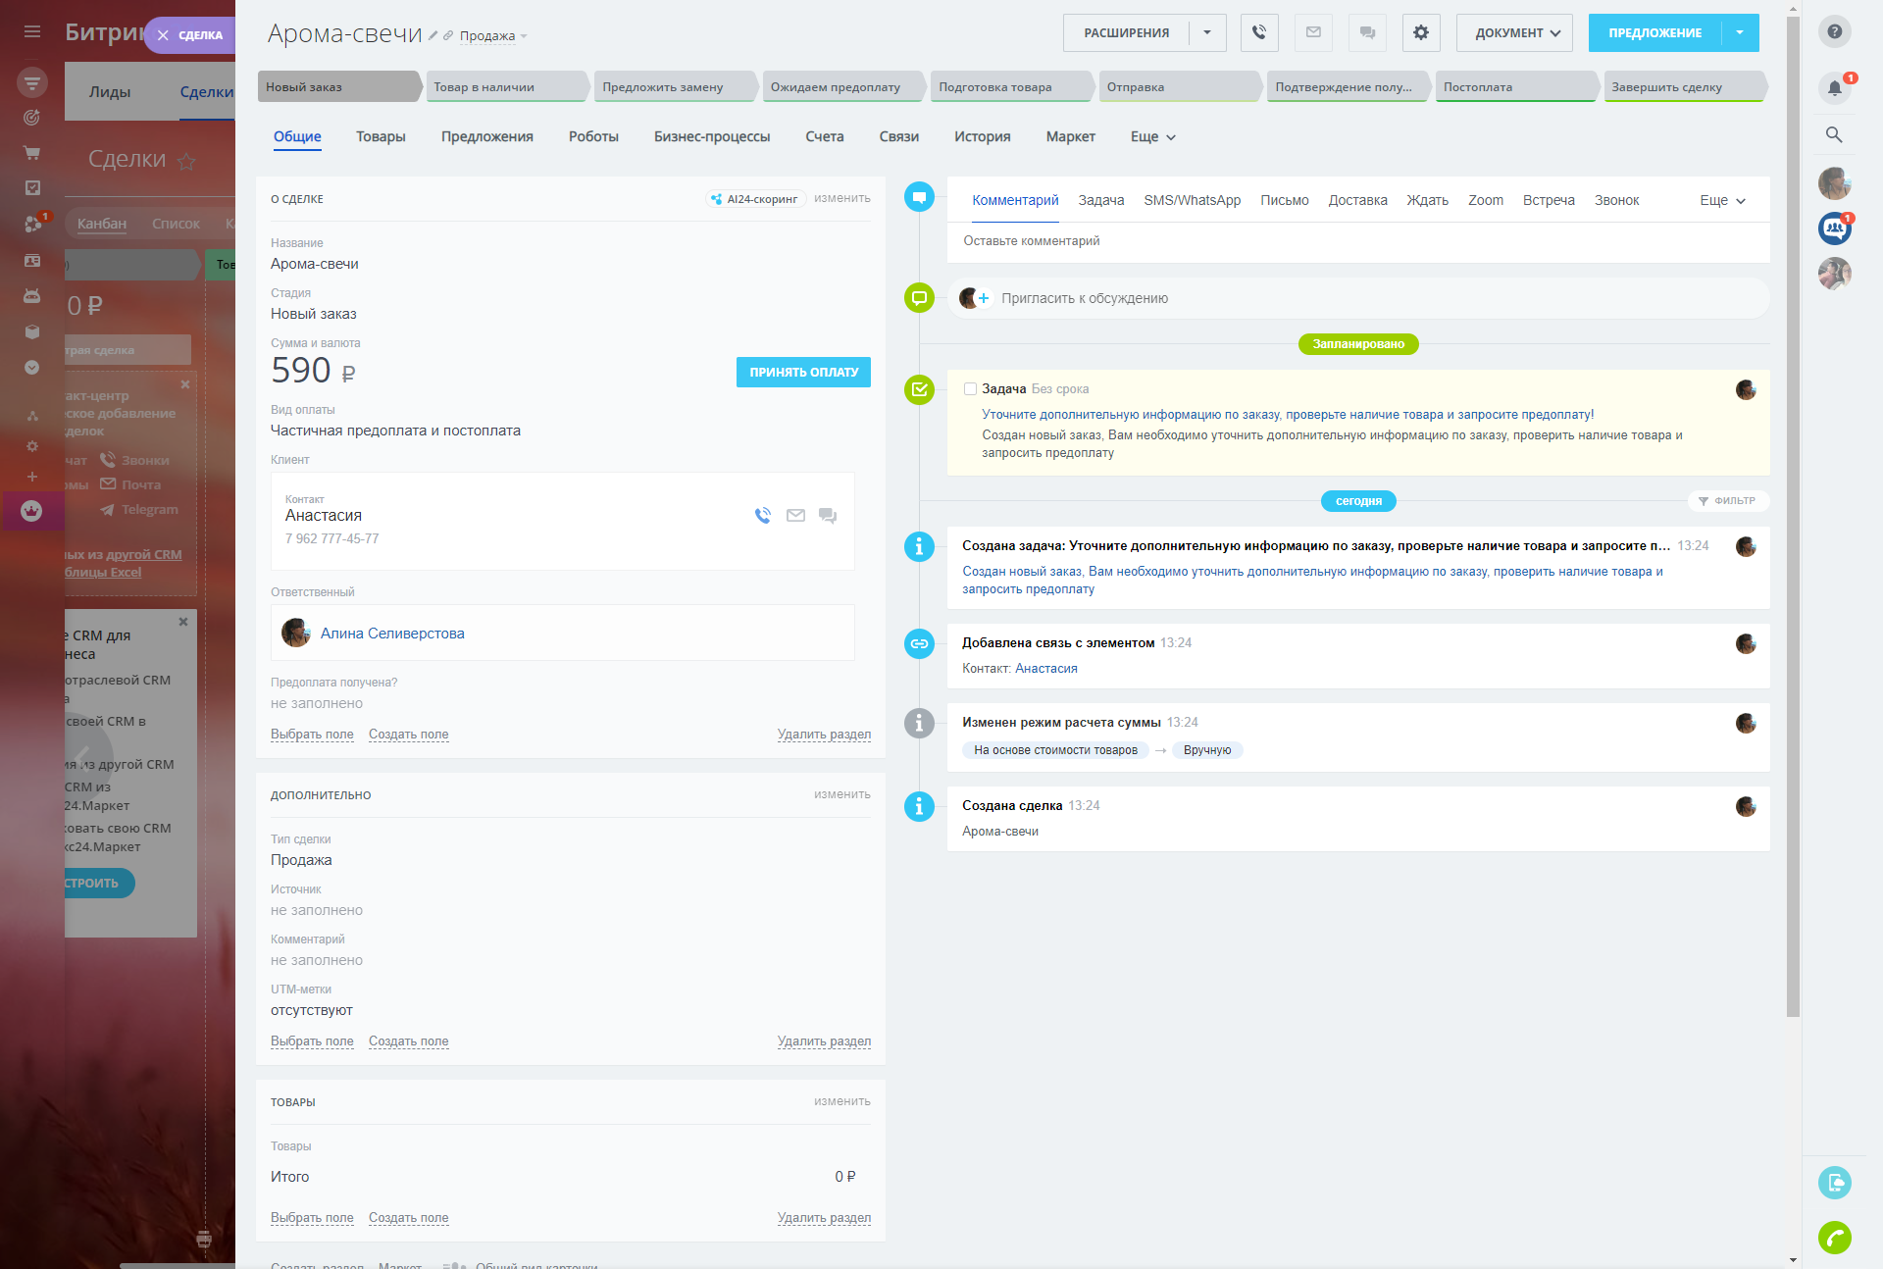Open chat icon next to contact Анастасия
Viewport: 1883px width, 1269px height.
[828, 515]
